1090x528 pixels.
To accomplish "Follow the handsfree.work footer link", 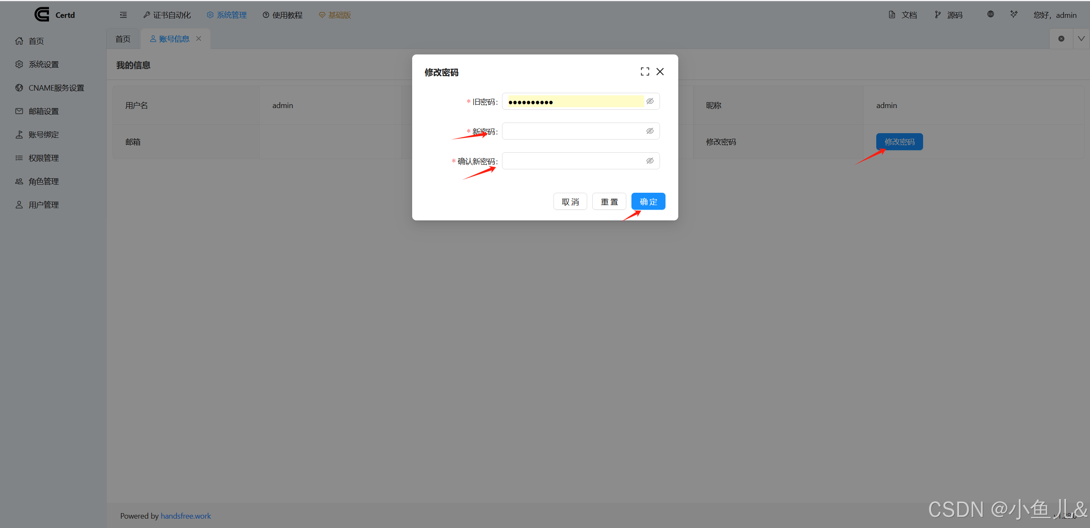I will coord(186,516).
